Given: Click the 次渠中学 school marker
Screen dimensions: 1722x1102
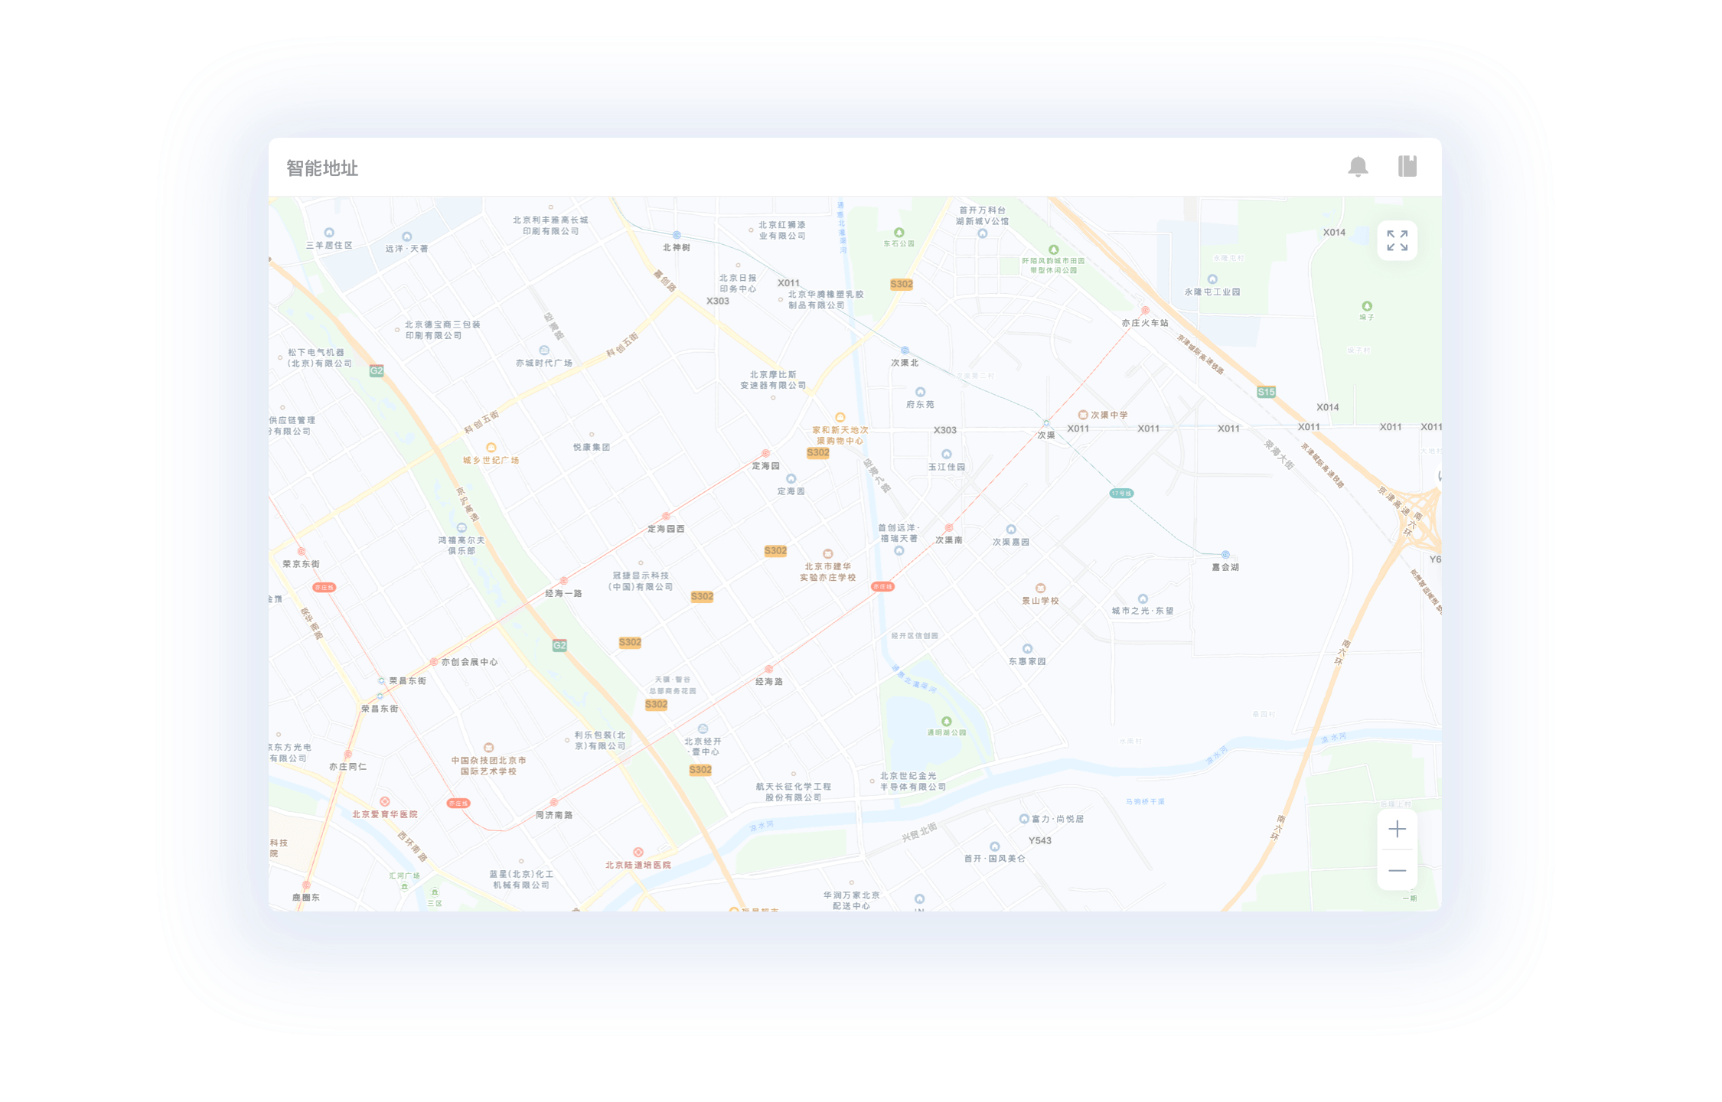Looking at the screenshot, I should [x=1083, y=415].
